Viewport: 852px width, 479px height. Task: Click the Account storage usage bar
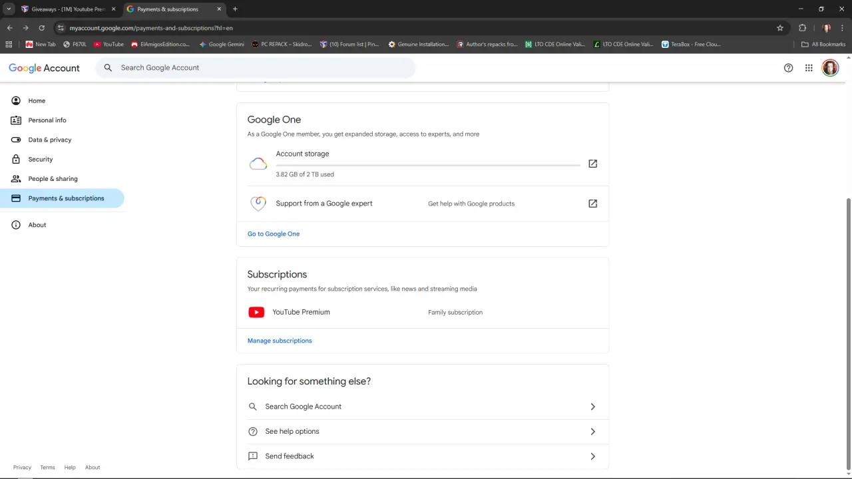point(428,165)
